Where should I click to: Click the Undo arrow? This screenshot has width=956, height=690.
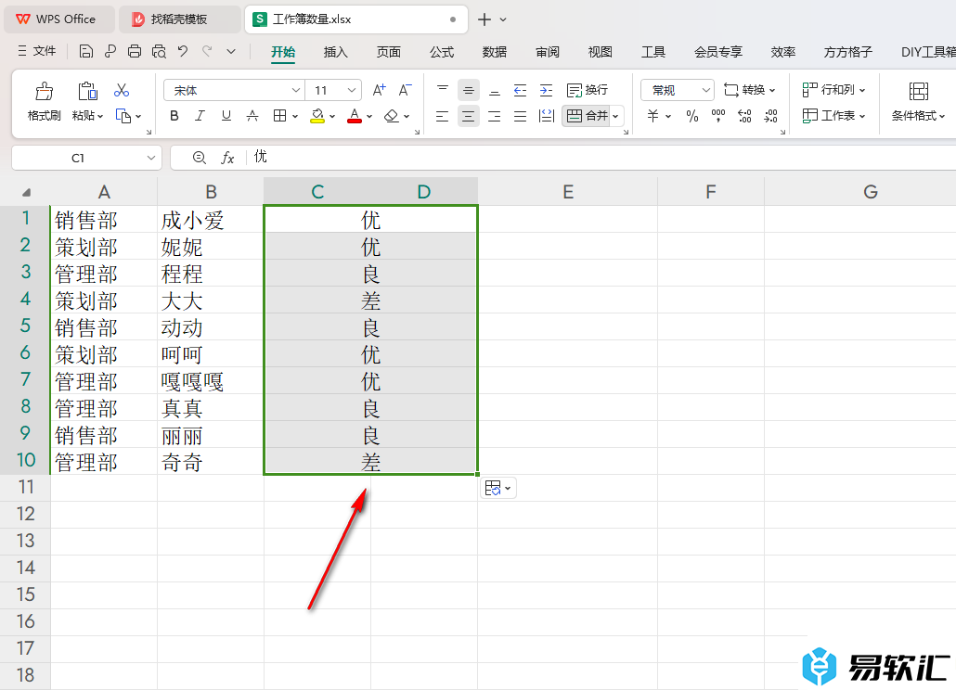[x=182, y=52]
